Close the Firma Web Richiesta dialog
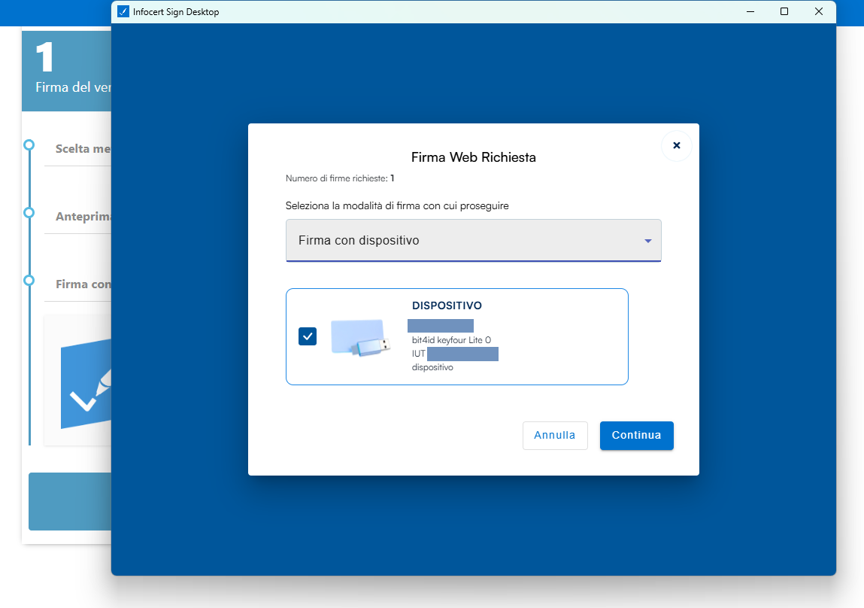The width and height of the screenshot is (864, 608). (676, 145)
